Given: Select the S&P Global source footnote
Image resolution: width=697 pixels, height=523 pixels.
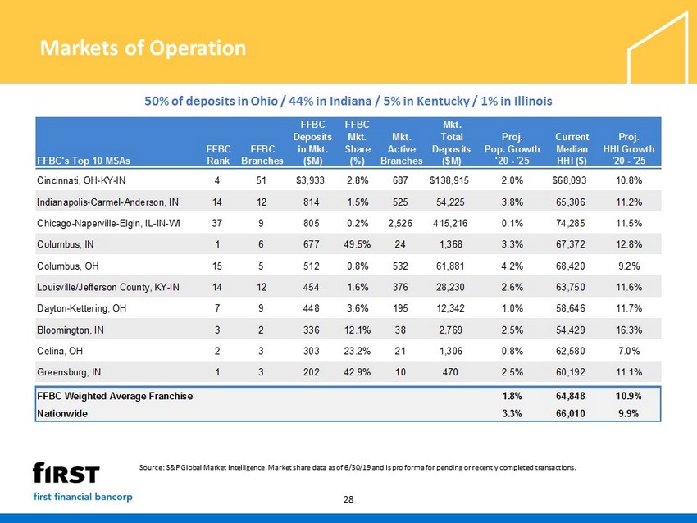Looking at the screenshot, I should click(358, 467).
